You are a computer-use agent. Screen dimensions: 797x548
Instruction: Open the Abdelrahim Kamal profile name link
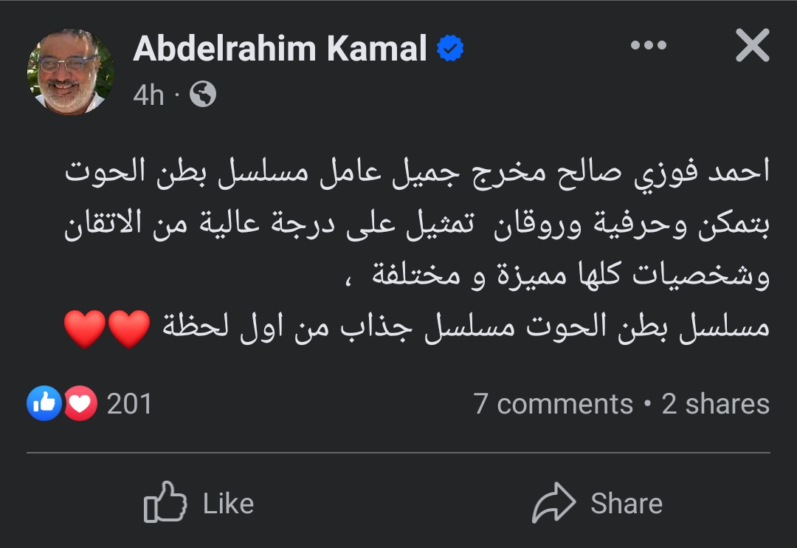pyautogui.click(x=280, y=49)
